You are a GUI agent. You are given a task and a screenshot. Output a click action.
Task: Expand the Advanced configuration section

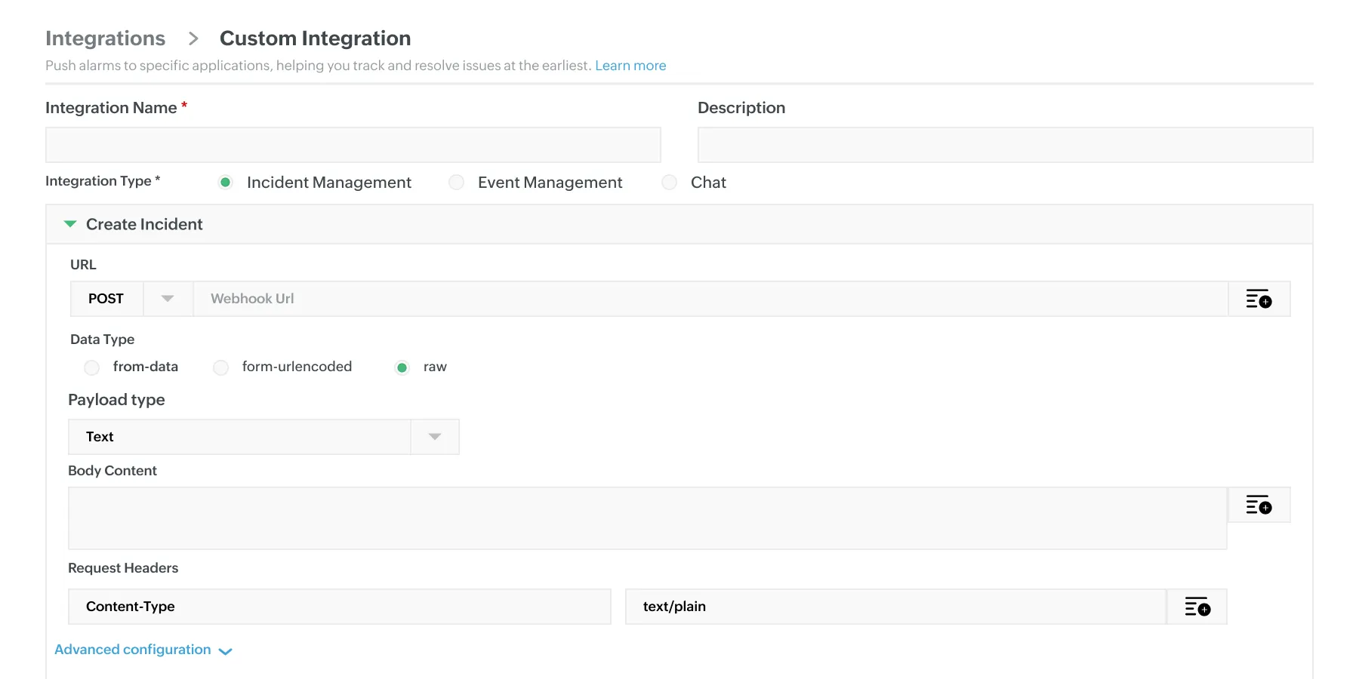point(133,650)
